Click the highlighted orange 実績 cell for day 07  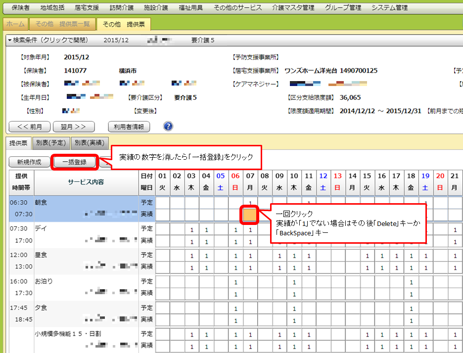(250, 215)
